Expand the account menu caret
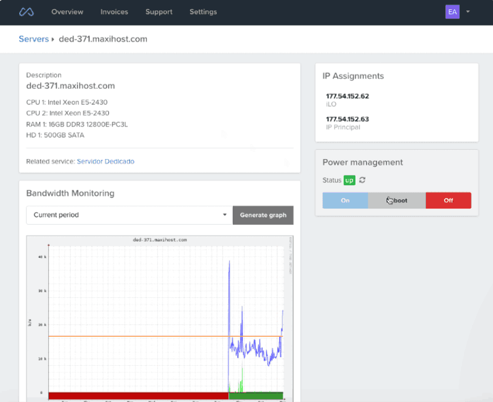This screenshot has width=493, height=402. pyautogui.click(x=466, y=12)
